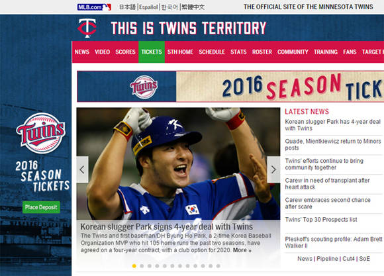Read Carew in need of transplant headline
Screen dimensions: 384x276
click(327, 184)
